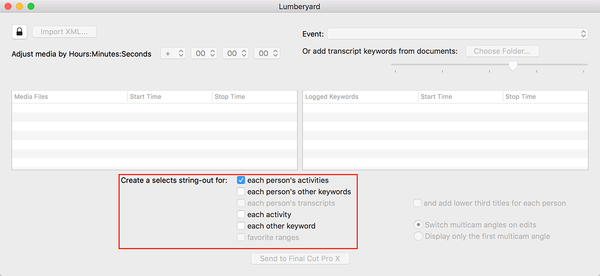600x276 pixels.
Task: Minimize the Lumberyard window
Action: (x=19, y=6)
